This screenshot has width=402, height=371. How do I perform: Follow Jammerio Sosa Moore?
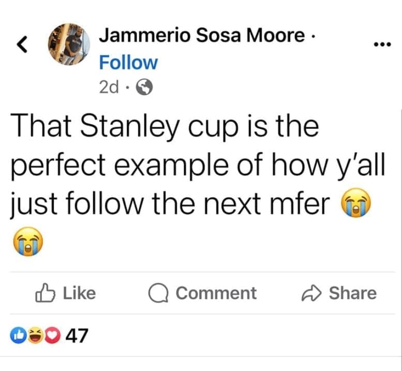pos(128,63)
